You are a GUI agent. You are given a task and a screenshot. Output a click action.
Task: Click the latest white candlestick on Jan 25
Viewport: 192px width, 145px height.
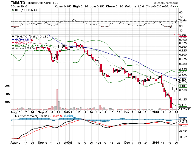[x=176, y=85]
